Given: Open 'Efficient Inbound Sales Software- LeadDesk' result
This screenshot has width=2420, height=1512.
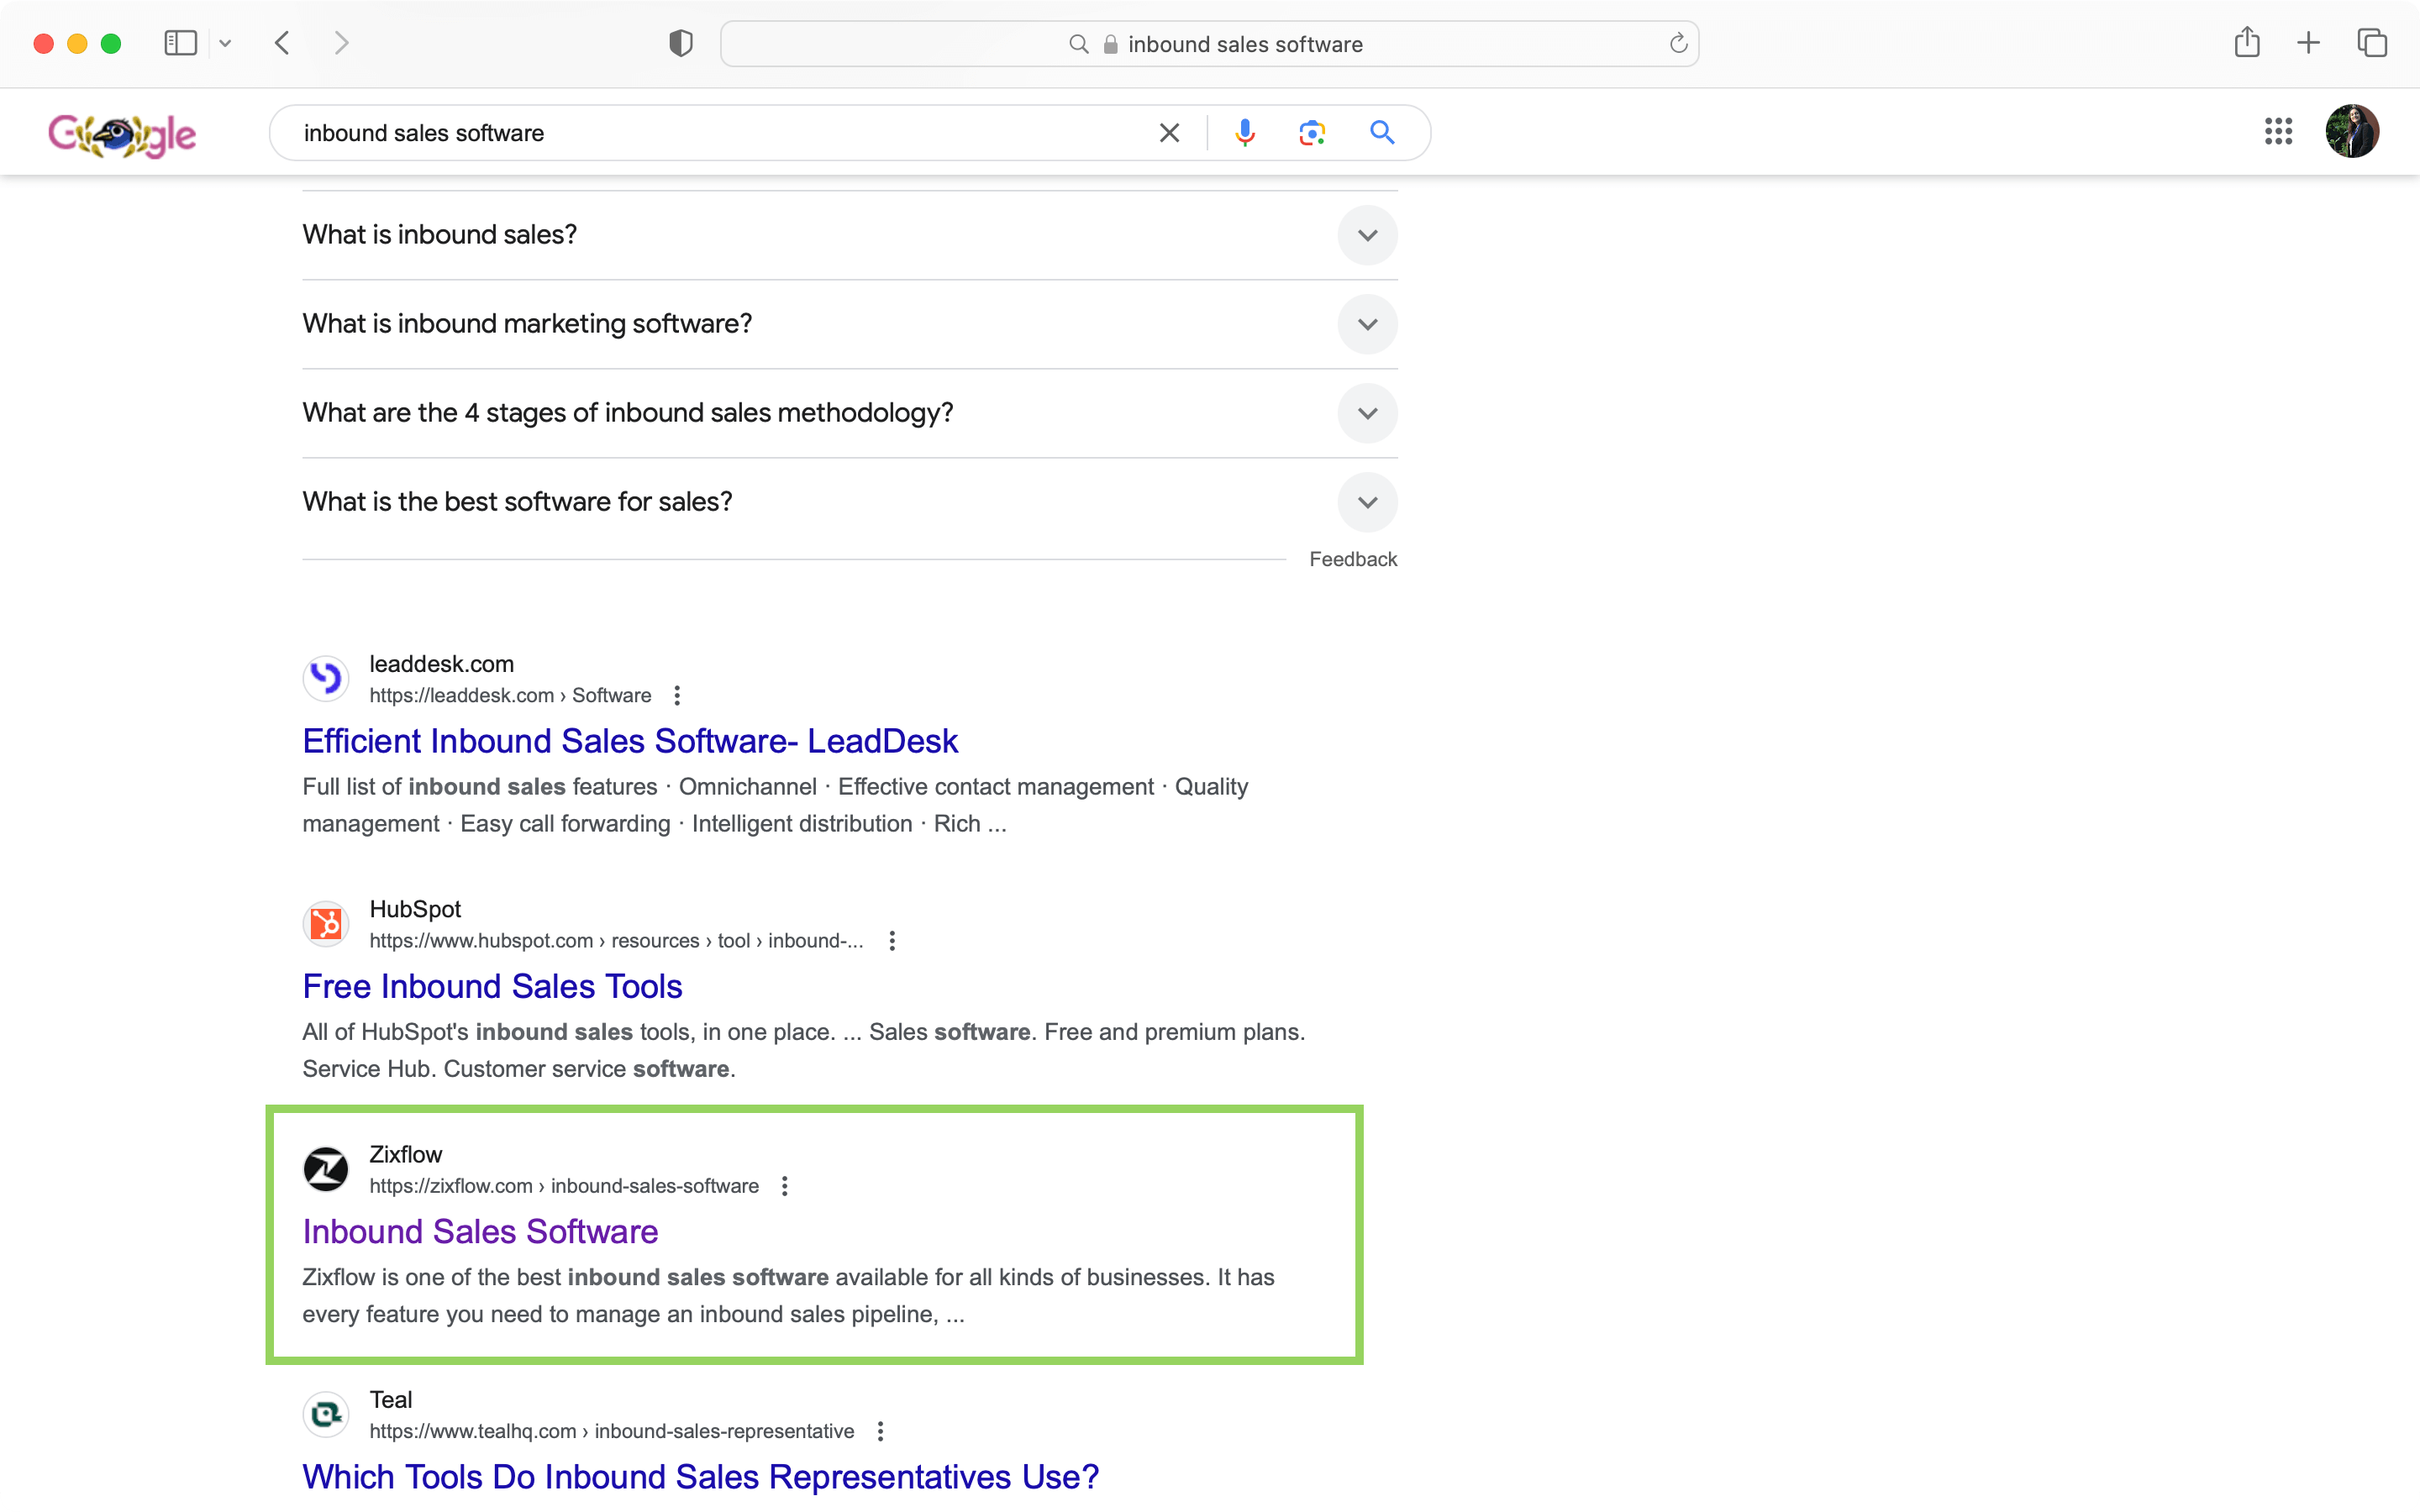Looking at the screenshot, I should coord(630,741).
